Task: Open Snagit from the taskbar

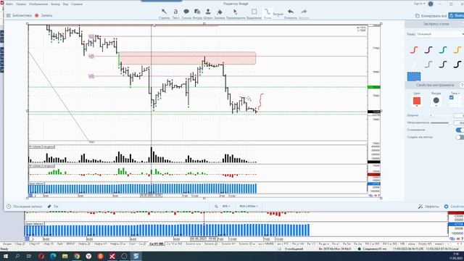Action: tap(136, 256)
